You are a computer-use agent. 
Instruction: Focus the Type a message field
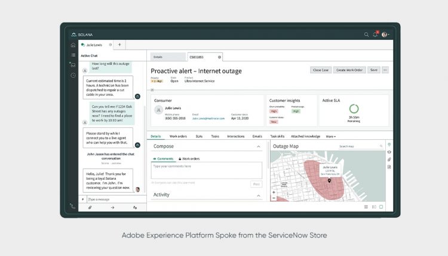click(x=116, y=199)
